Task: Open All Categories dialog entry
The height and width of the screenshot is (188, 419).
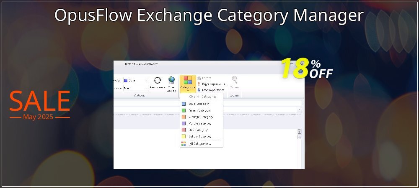Action: [202, 144]
